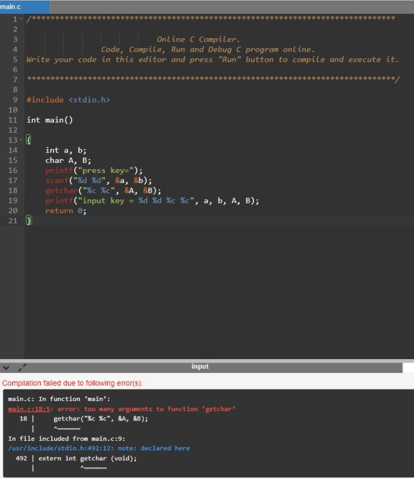Maximize the console with the expand arrows icon
Viewport: 414px width, 479px height.
22,367
